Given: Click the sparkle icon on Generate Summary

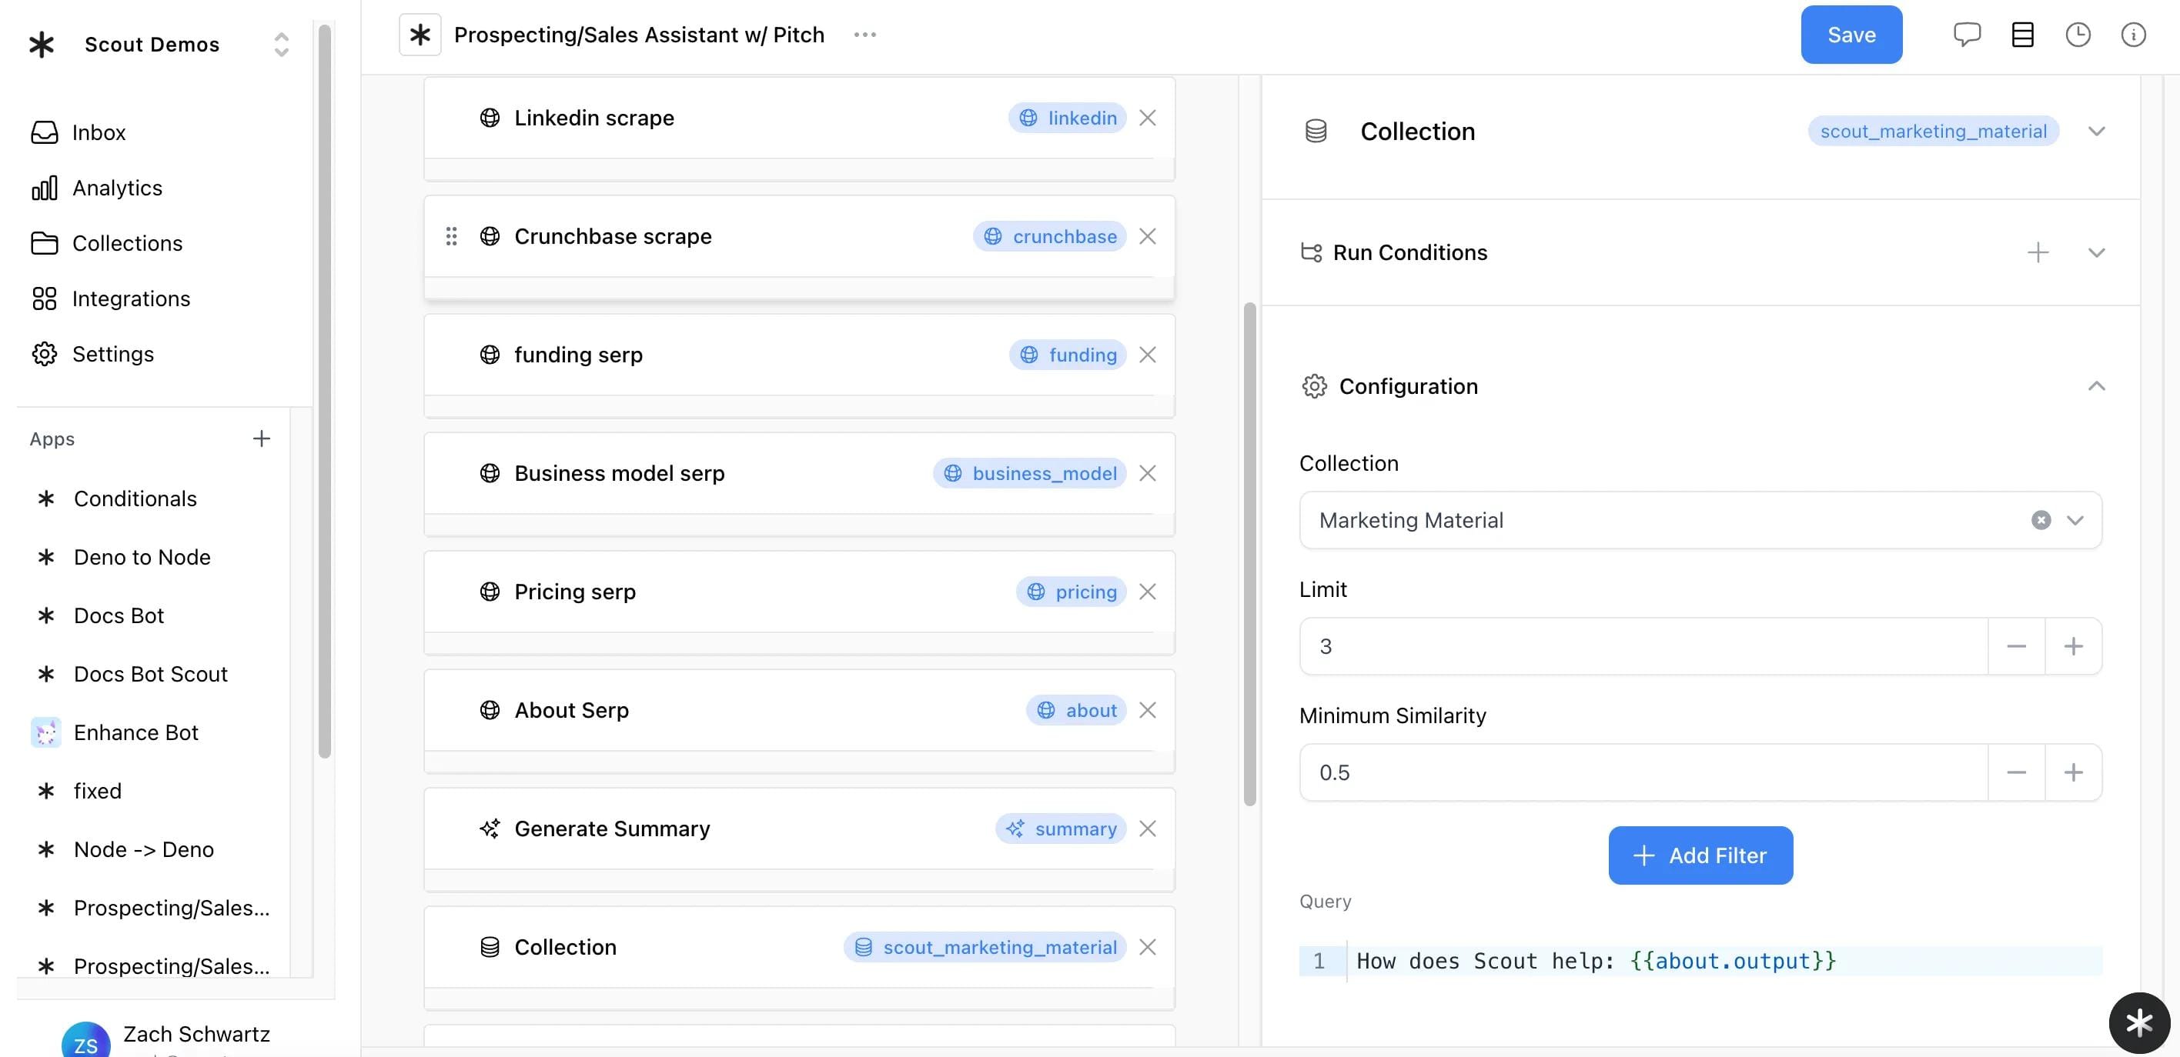Looking at the screenshot, I should (489, 828).
